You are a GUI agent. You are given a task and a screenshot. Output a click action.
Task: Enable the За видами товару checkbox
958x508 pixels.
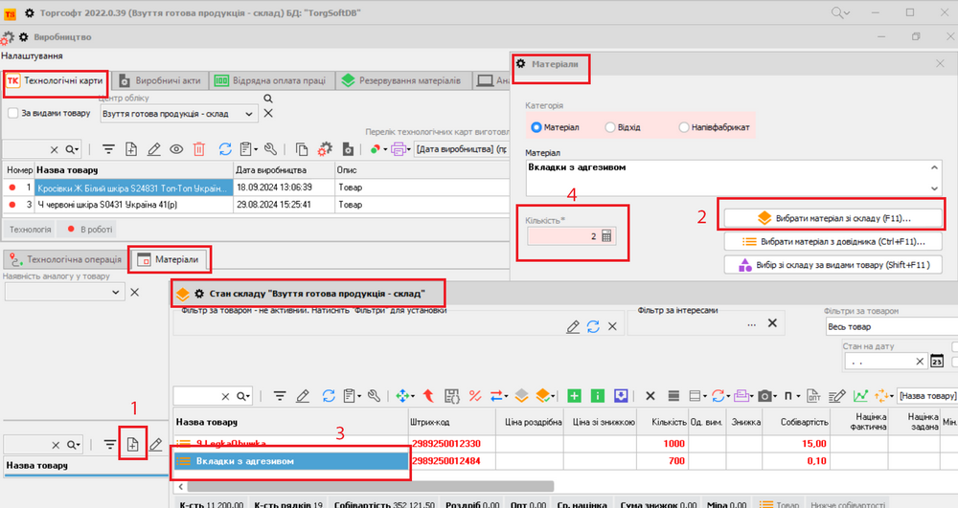[12, 113]
